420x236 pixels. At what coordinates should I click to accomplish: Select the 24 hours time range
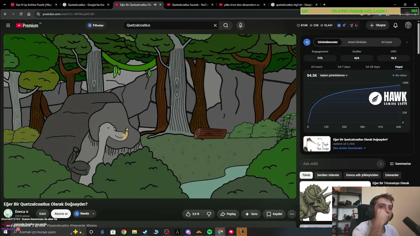[317, 67]
